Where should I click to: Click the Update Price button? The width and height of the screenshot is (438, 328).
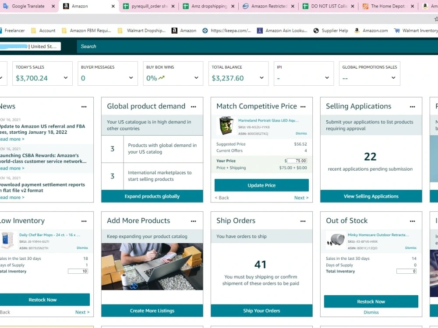[261, 185]
